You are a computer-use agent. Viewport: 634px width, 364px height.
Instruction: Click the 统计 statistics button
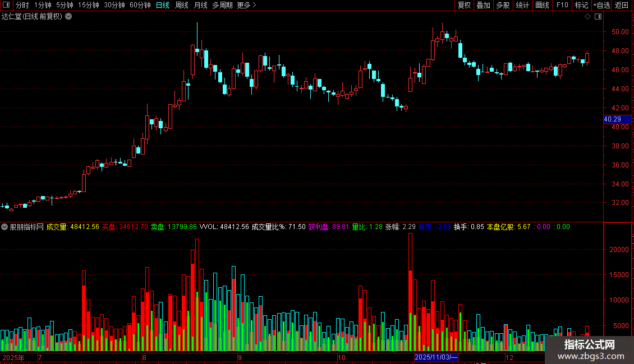(x=522, y=5)
